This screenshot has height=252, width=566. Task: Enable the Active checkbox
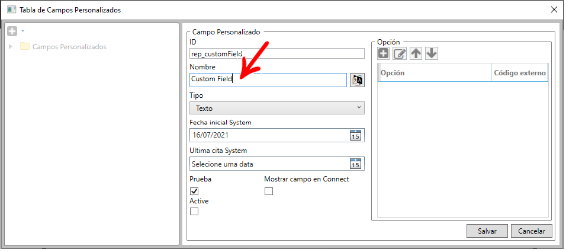(194, 212)
